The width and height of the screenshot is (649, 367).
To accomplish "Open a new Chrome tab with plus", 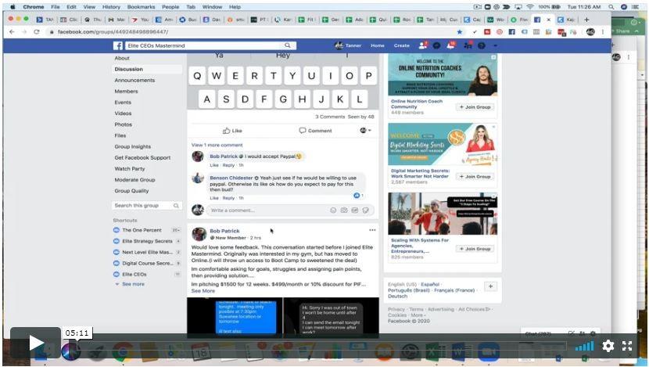I will pyautogui.click(x=586, y=20).
